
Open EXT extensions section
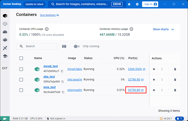pos(5,68)
